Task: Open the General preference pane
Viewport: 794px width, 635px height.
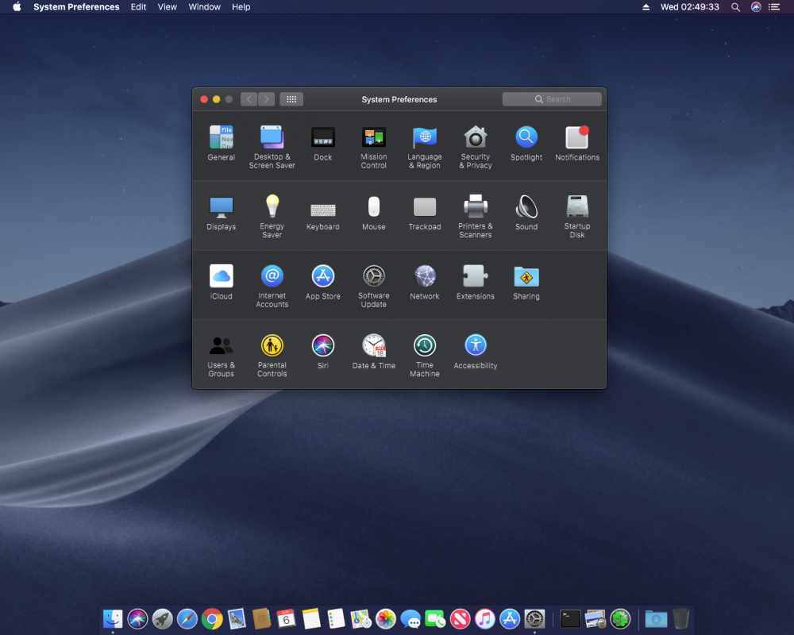Action: click(x=222, y=144)
